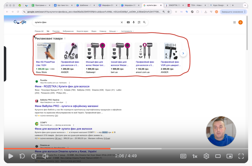
Task: Rewind video five seconds
Action: pyautogui.click(x=22, y=156)
